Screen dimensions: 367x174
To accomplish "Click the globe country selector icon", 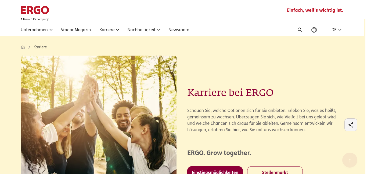I will (314, 30).
